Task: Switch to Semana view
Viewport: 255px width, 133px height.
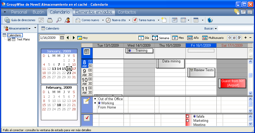Action: [x=161, y=38]
